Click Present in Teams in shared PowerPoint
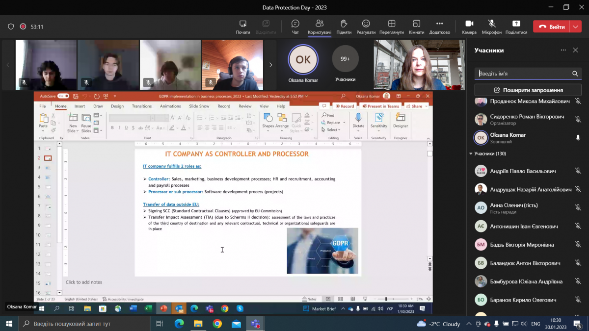Viewport: 589px width, 331px height. (x=380, y=106)
